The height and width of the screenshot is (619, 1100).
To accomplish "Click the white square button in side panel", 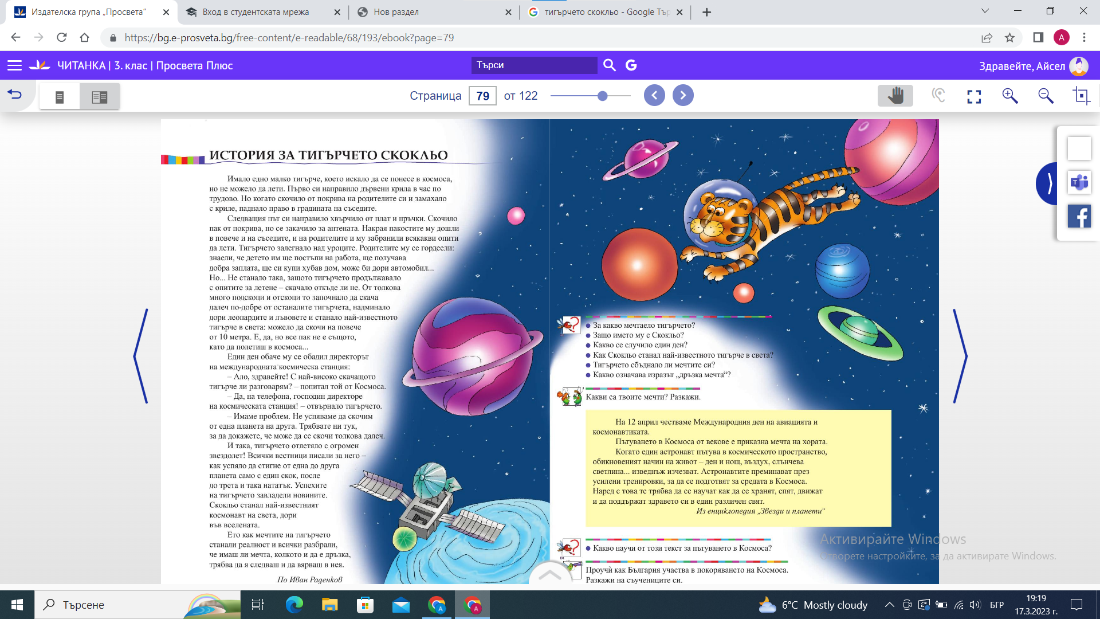I will click(1079, 148).
